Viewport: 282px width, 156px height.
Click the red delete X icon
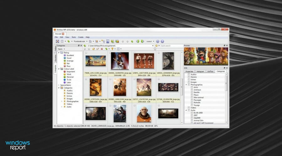102,49
